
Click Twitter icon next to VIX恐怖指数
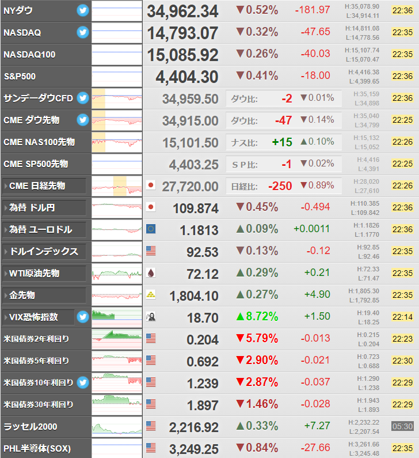pos(83,317)
